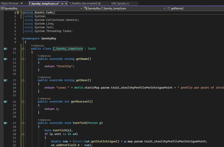Screen dimensions: 224x147
Task: Collapse the using directives block at line 1
Action: point(23,13)
